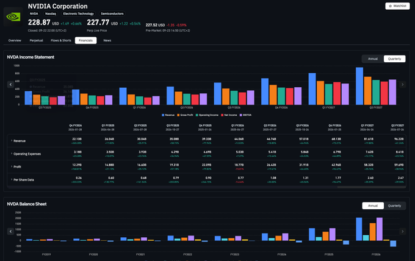Open the Perpetual tab
The height and width of the screenshot is (261, 415).
point(36,40)
